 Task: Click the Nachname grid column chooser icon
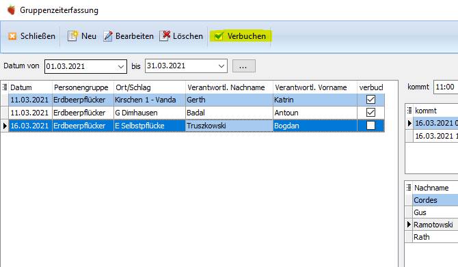point(409,187)
